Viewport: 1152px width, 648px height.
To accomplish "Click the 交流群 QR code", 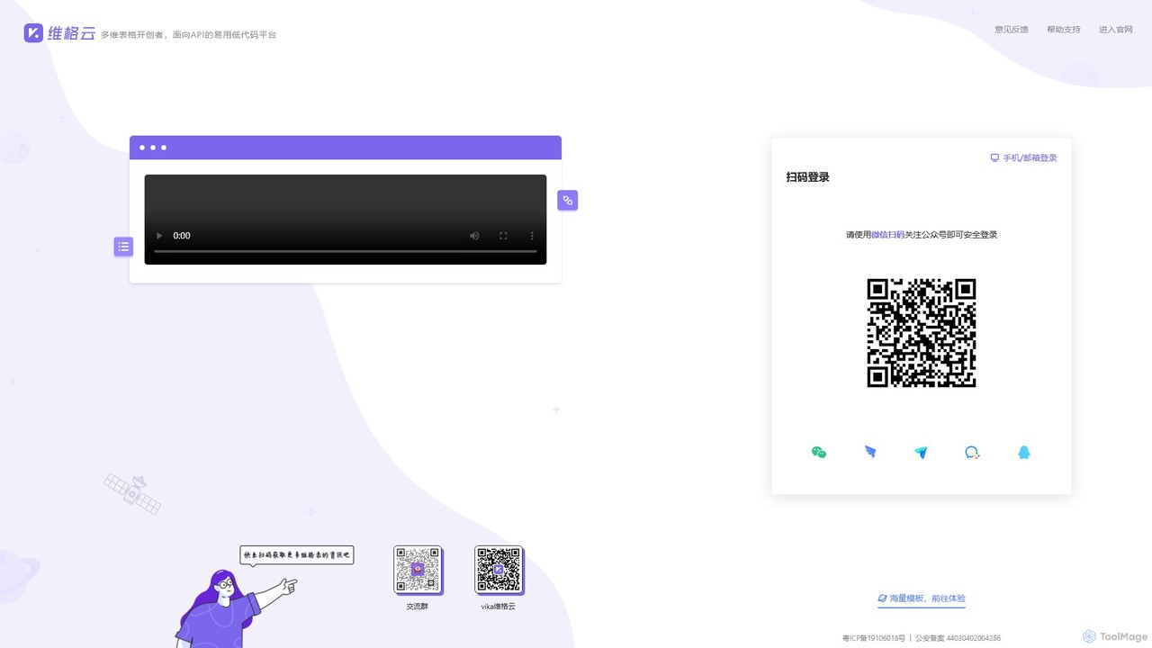I will 418,570.
